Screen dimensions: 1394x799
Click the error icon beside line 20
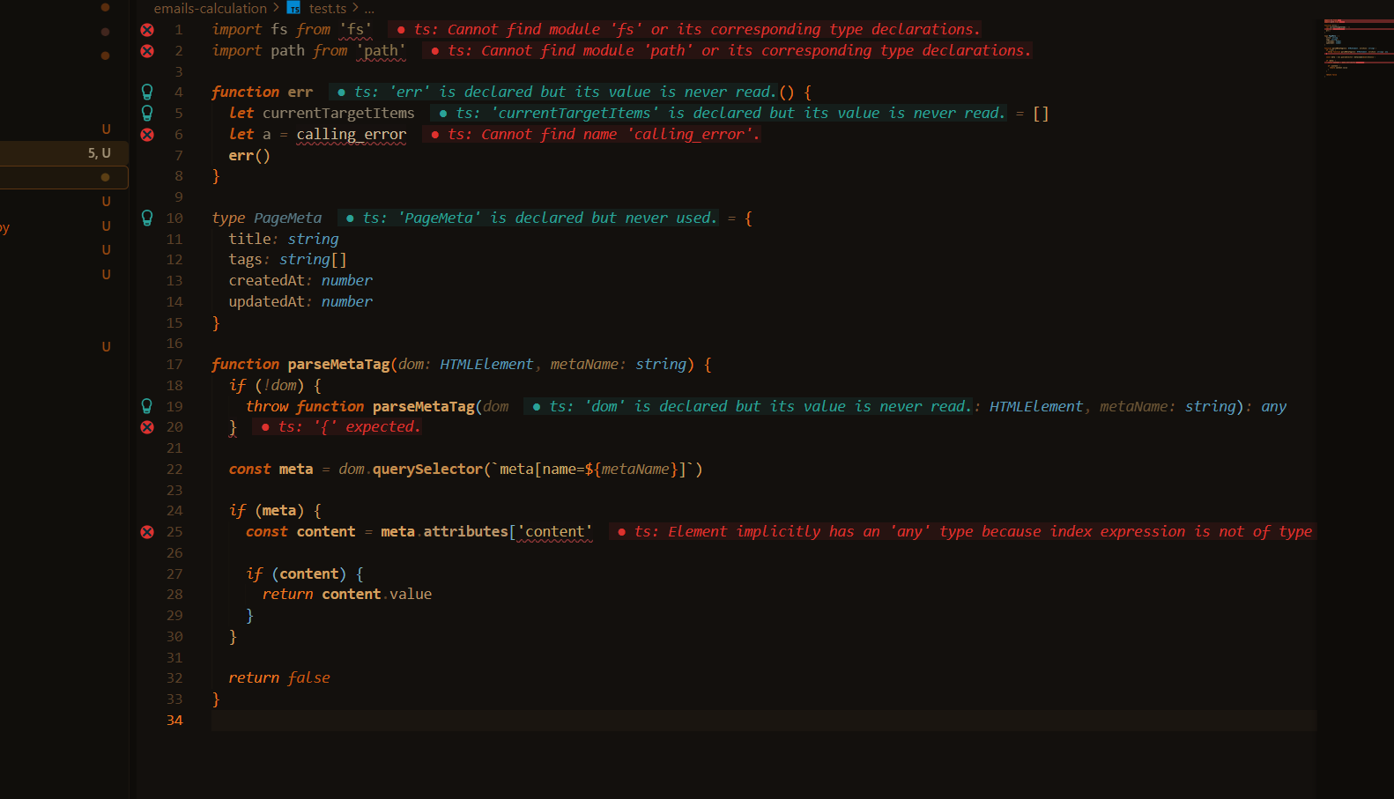[x=147, y=427]
